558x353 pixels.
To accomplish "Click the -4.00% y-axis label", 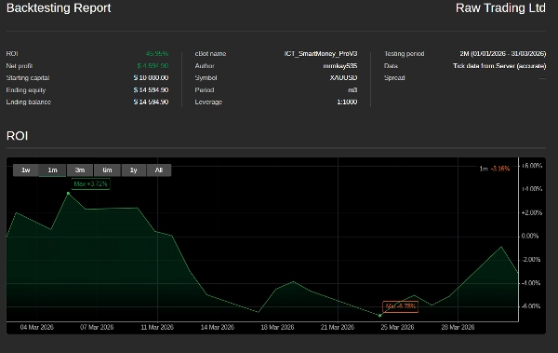I will pos(531,283).
